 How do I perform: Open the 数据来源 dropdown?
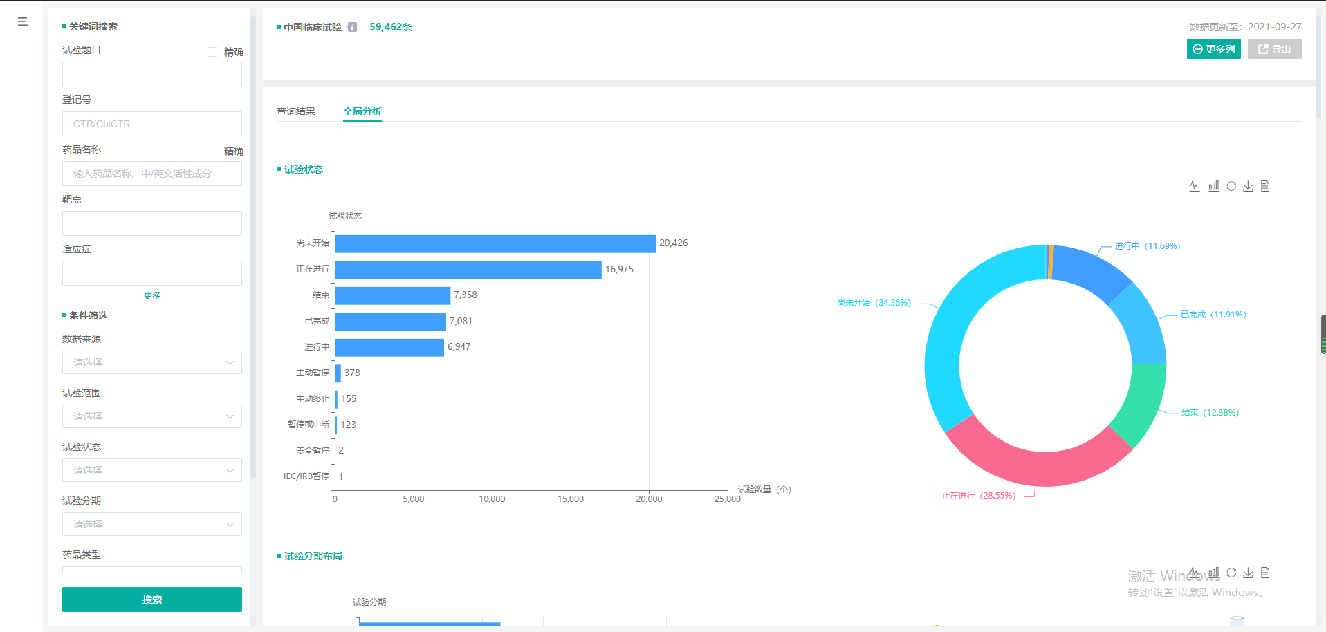[x=152, y=362]
